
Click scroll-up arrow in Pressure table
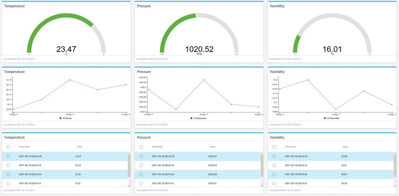[261, 153]
